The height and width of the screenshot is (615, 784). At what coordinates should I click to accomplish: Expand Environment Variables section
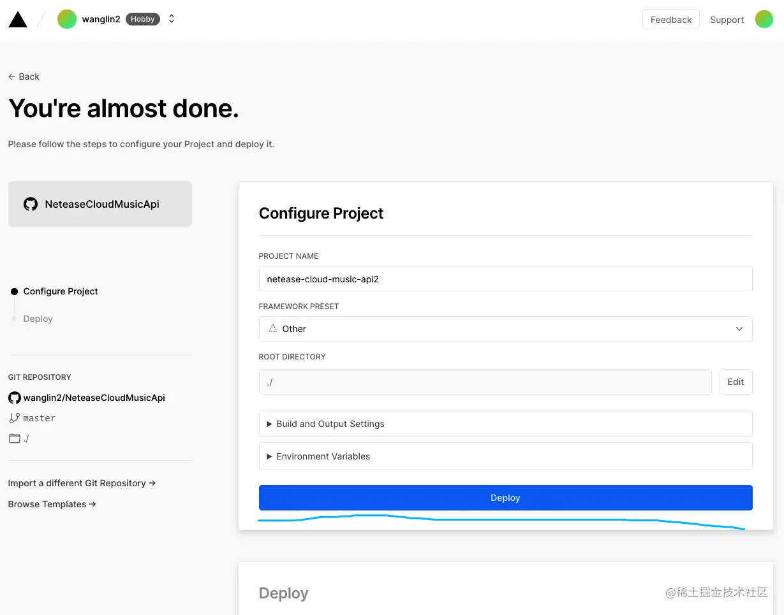click(x=505, y=456)
